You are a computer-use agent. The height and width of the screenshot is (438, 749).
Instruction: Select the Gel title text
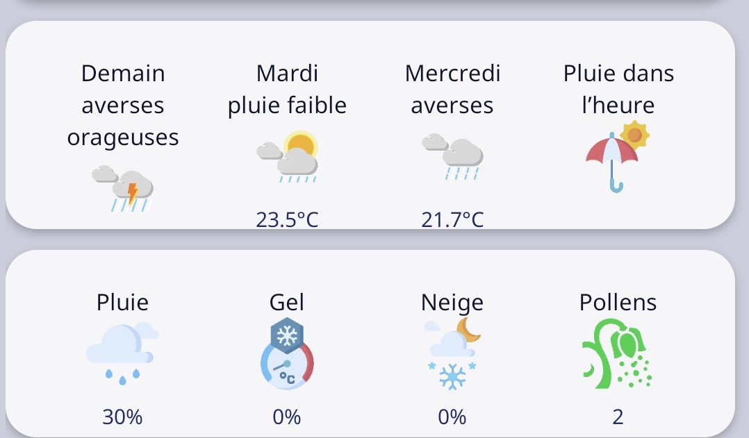click(286, 302)
